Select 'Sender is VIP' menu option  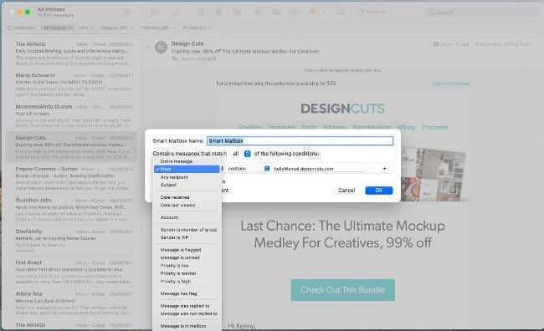click(x=175, y=237)
